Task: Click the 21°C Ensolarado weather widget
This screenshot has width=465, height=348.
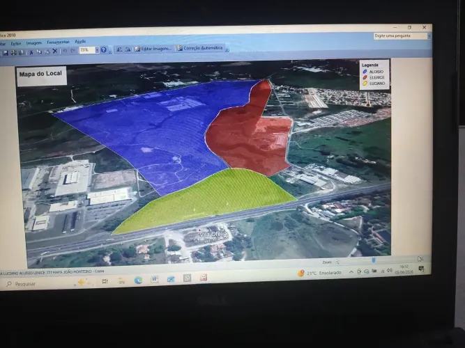Action: pyautogui.click(x=319, y=273)
